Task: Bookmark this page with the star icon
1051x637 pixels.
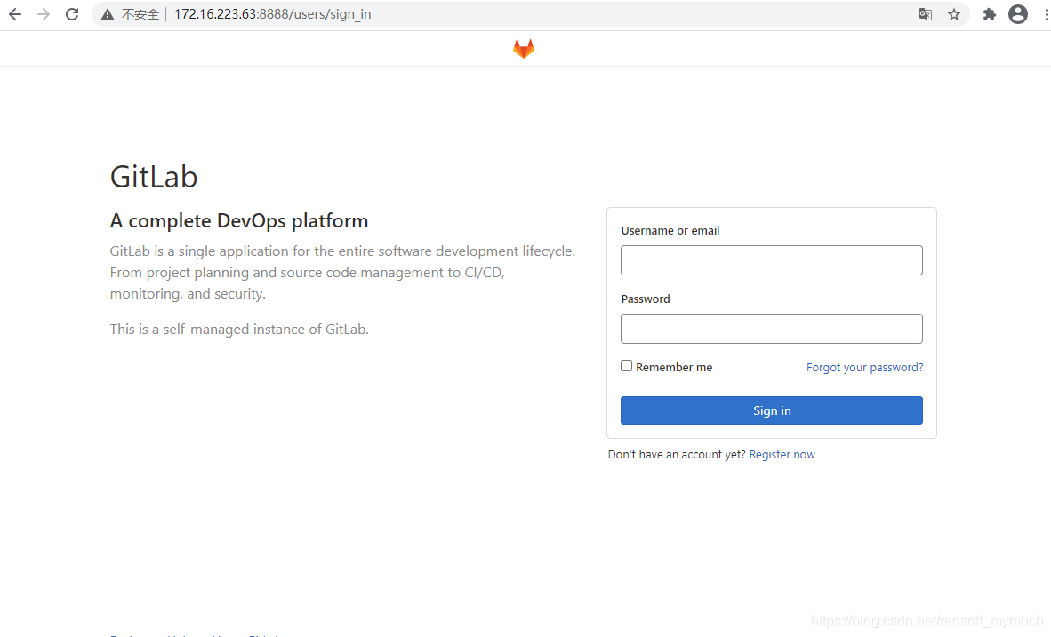Action: pos(954,14)
